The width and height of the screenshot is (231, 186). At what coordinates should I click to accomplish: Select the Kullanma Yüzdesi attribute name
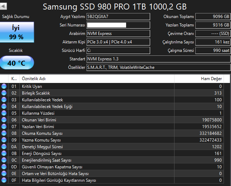pos(38,113)
